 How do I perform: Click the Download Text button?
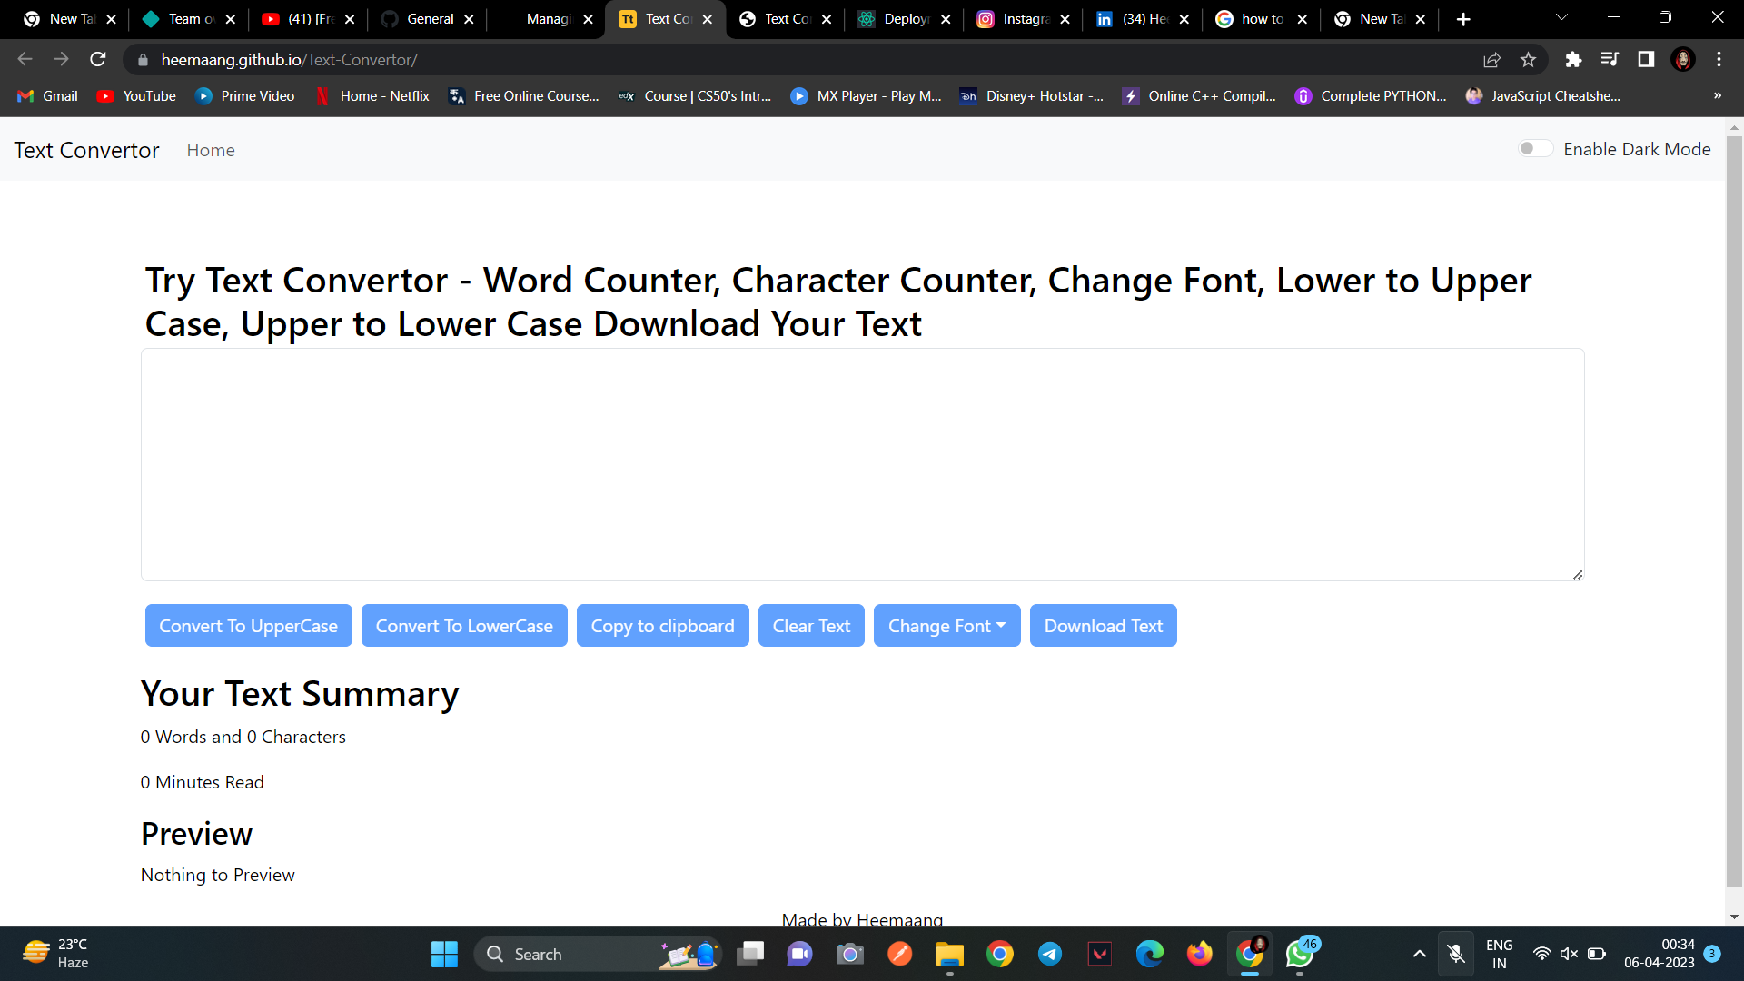pyautogui.click(x=1103, y=625)
